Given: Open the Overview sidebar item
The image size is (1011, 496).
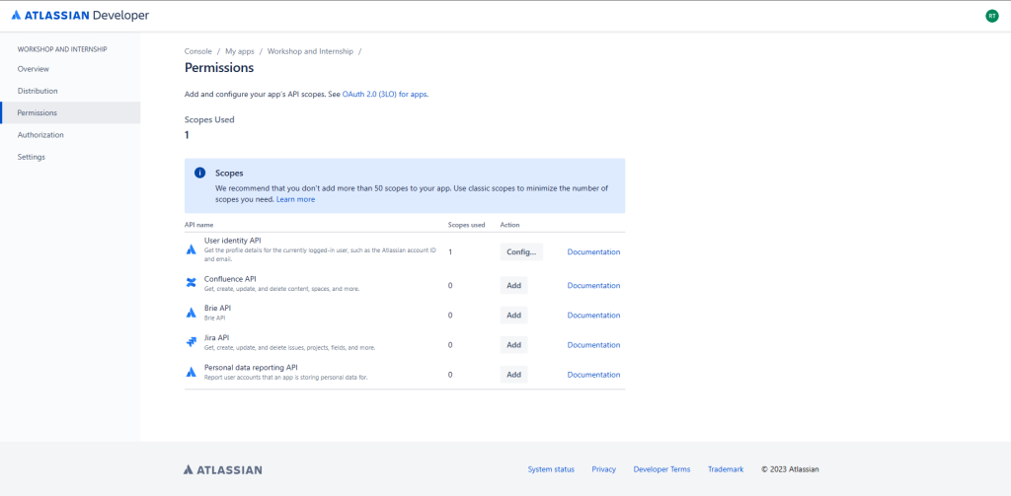Looking at the screenshot, I should point(34,69).
